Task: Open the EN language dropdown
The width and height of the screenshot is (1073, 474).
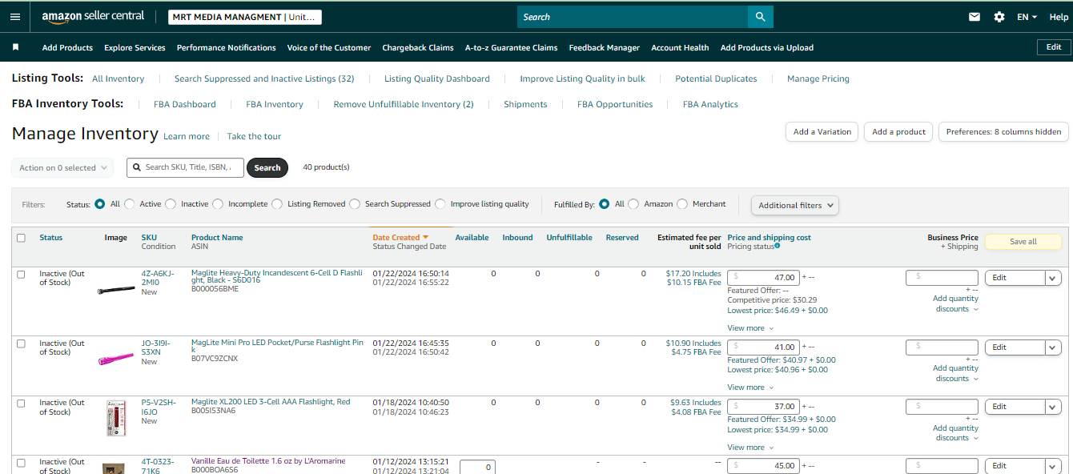Action: click(1027, 17)
